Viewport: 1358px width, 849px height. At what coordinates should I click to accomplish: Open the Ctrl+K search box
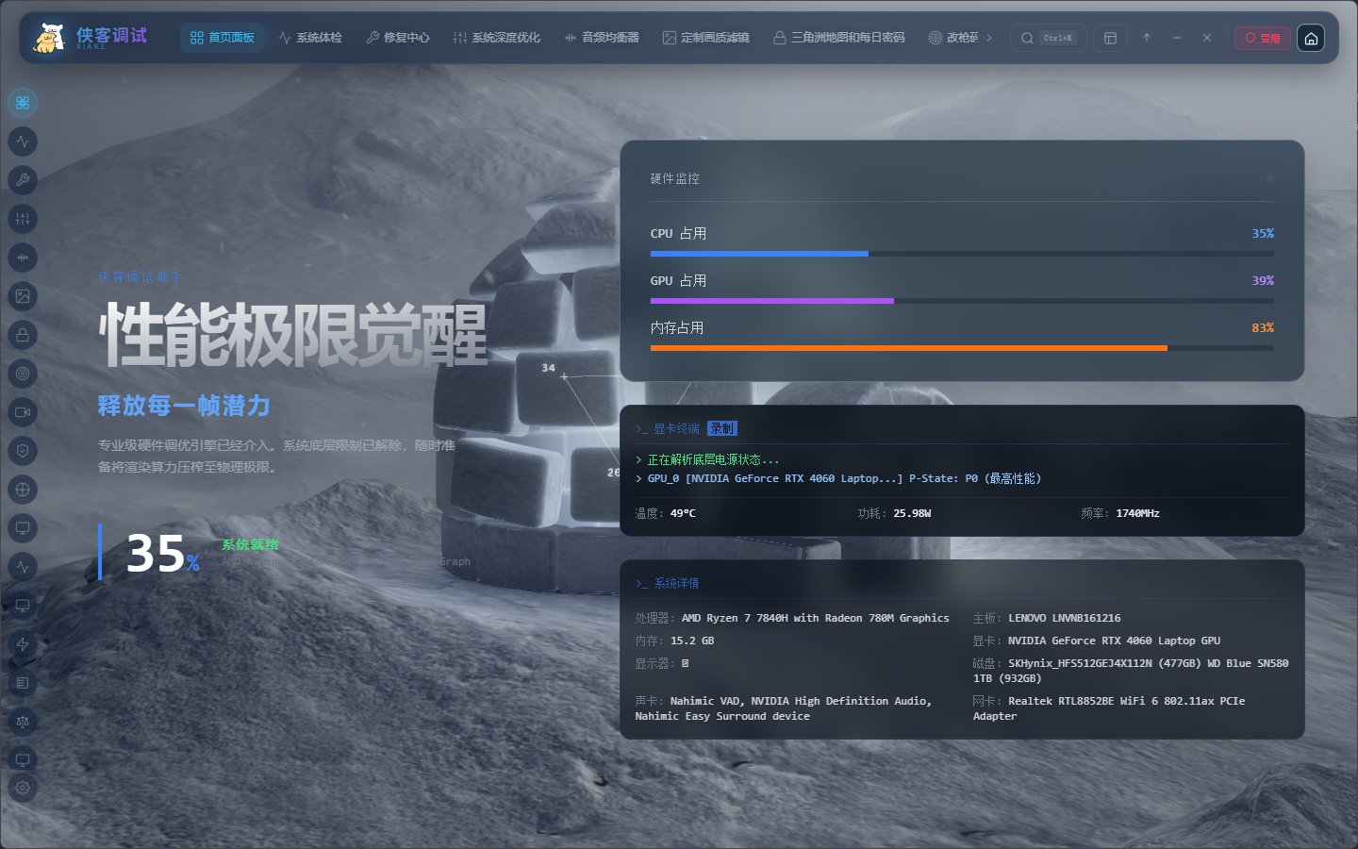tap(1048, 38)
